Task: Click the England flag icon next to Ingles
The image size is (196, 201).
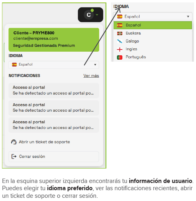Action: coord(120,49)
